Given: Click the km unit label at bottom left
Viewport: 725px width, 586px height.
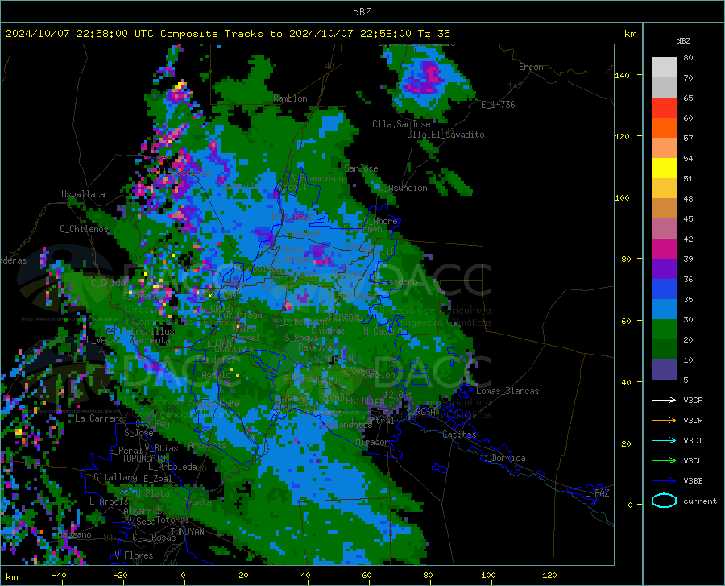Looking at the screenshot, I should (11, 577).
